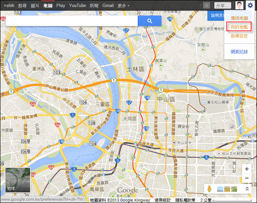Expand the 更多 dropdown

click(x=124, y=5)
